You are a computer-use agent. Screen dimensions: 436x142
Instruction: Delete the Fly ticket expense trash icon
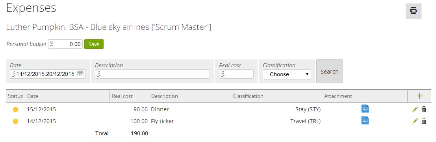424,121
